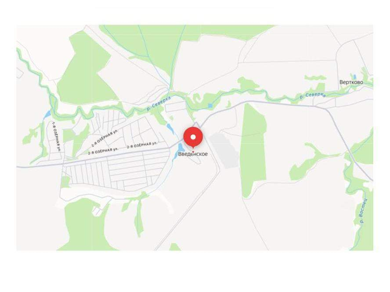Click the gray industrial area east of pin

coord(224,150)
